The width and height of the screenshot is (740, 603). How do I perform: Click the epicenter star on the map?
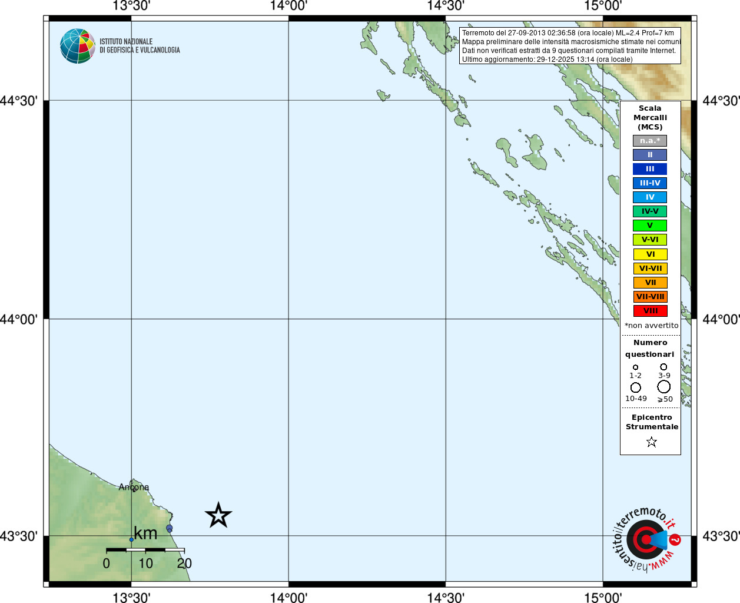click(218, 516)
